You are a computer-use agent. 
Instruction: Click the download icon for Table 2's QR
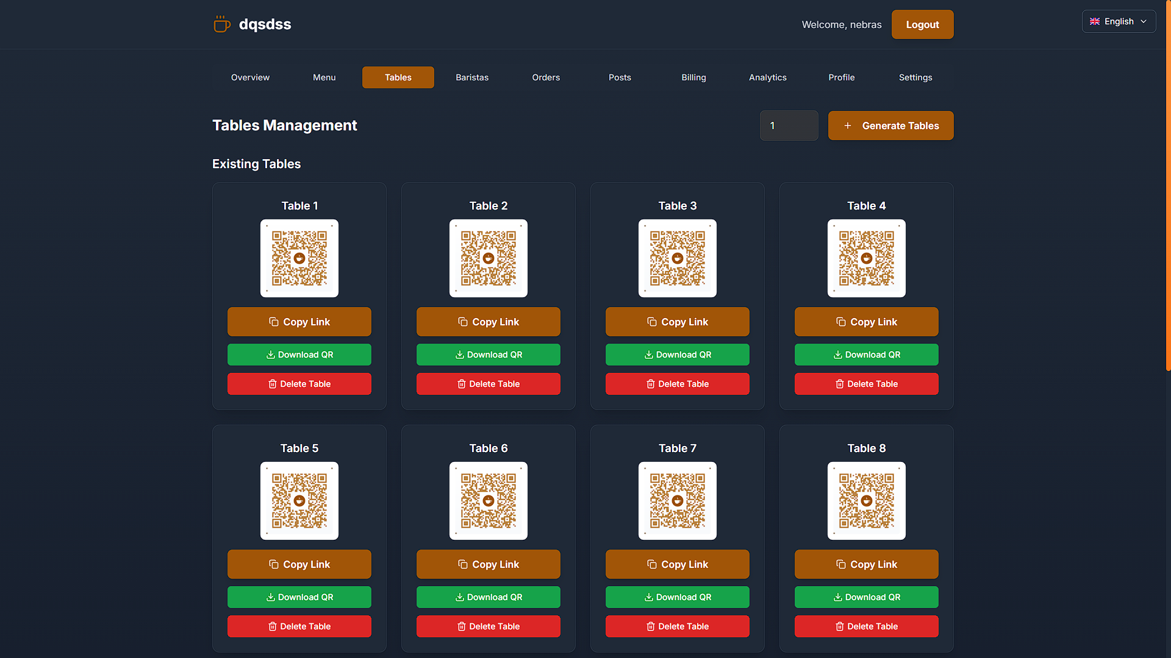click(x=460, y=355)
